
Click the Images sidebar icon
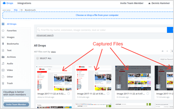[x=3, y=37]
